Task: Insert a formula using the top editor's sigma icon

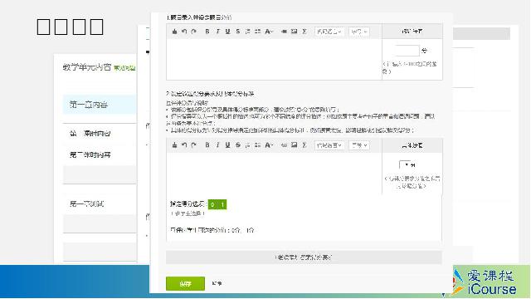Action: (304, 32)
